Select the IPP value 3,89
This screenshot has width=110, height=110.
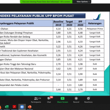80,80
